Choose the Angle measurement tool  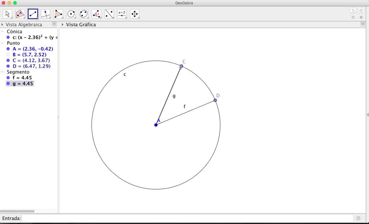tap(96, 14)
